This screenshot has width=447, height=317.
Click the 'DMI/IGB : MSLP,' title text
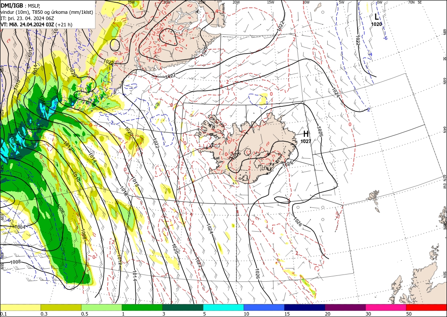tap(20, 5)
